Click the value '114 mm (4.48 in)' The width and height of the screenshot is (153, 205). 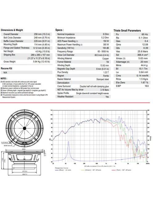tap(42, 44)
